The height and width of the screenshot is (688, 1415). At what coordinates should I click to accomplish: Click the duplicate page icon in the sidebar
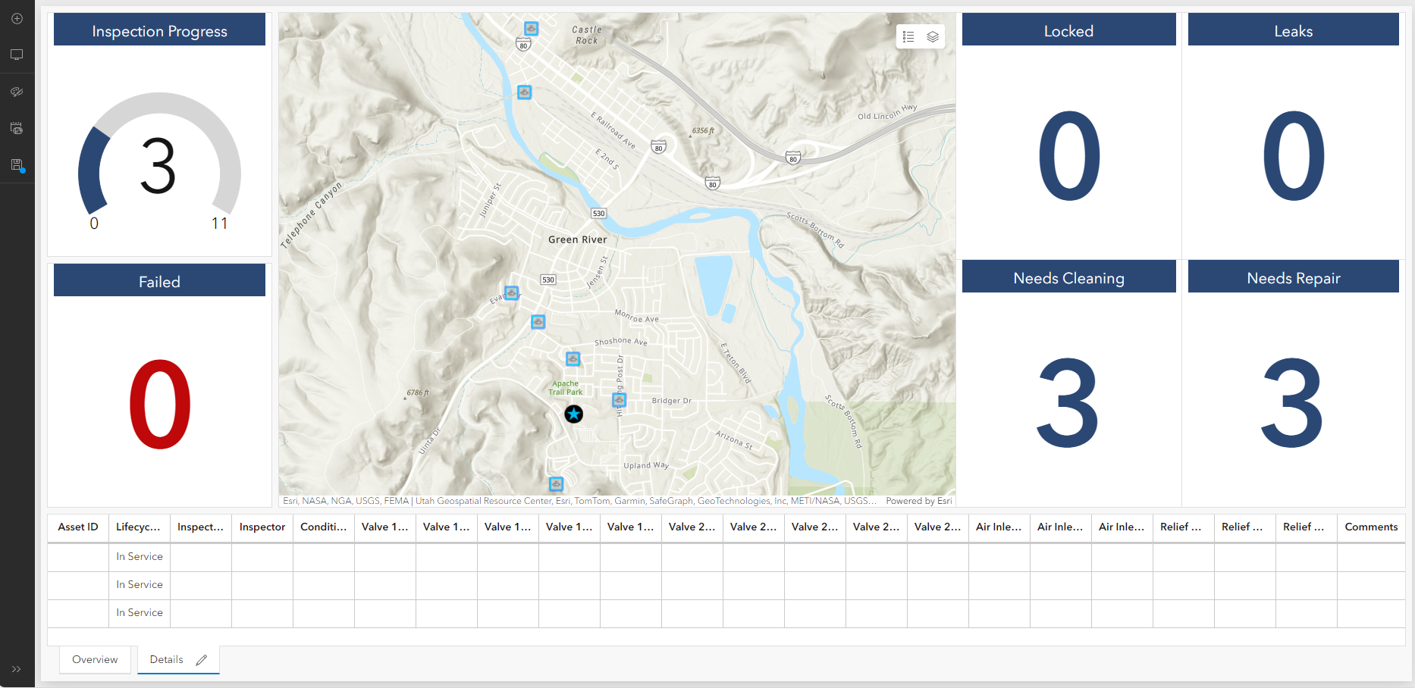click(17, 128)
